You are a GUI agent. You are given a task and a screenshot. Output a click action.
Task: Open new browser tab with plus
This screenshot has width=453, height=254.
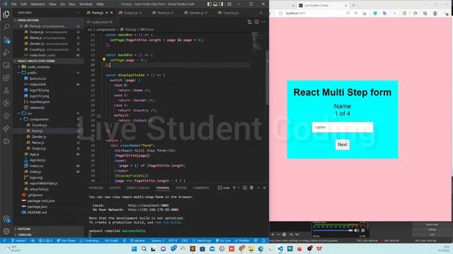[353, 5]
